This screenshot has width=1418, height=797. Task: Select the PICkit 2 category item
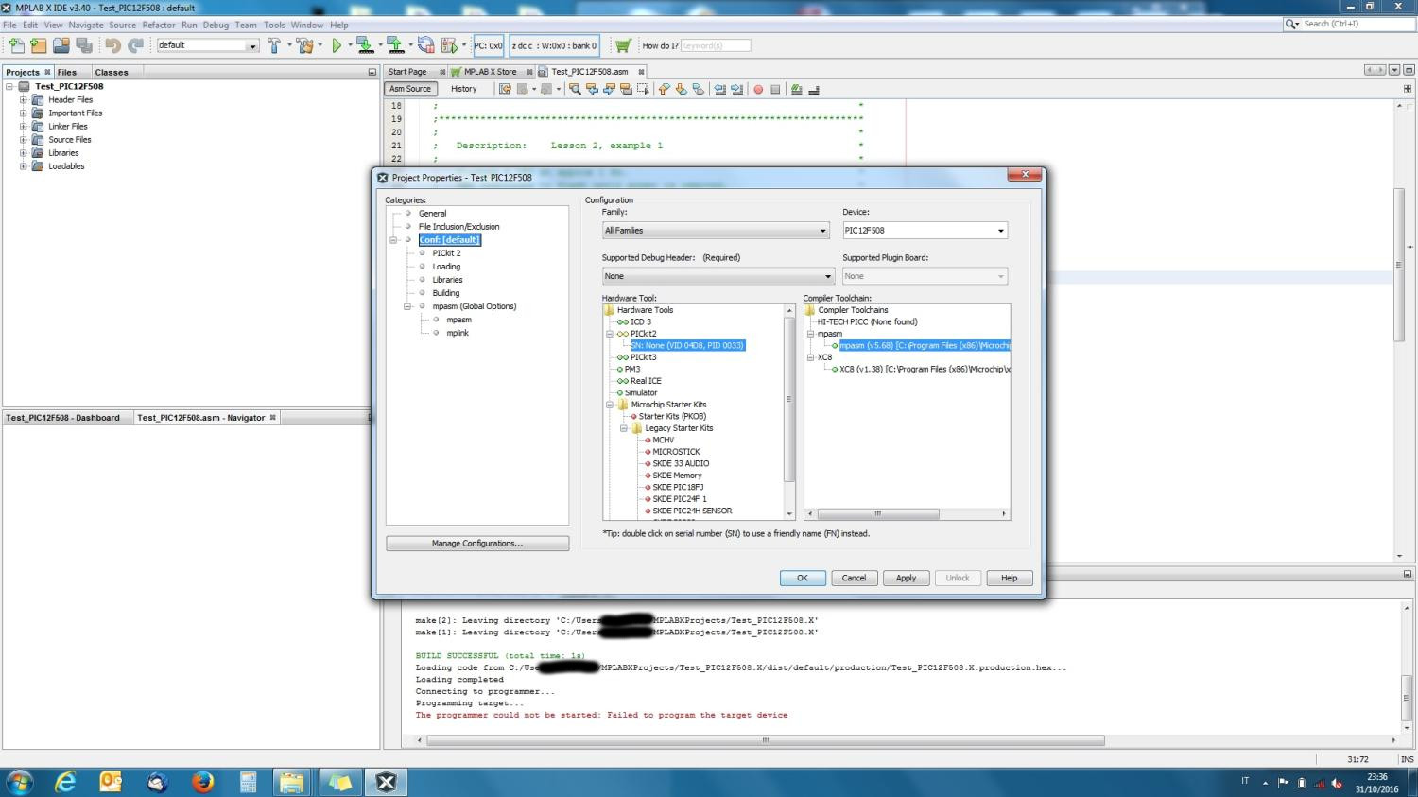(446, 253)
